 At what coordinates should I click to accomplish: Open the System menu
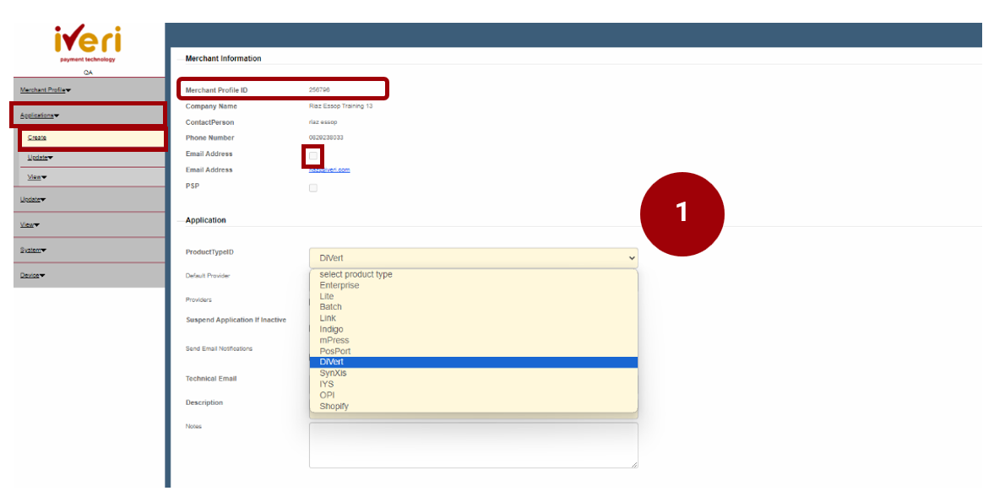32,250
